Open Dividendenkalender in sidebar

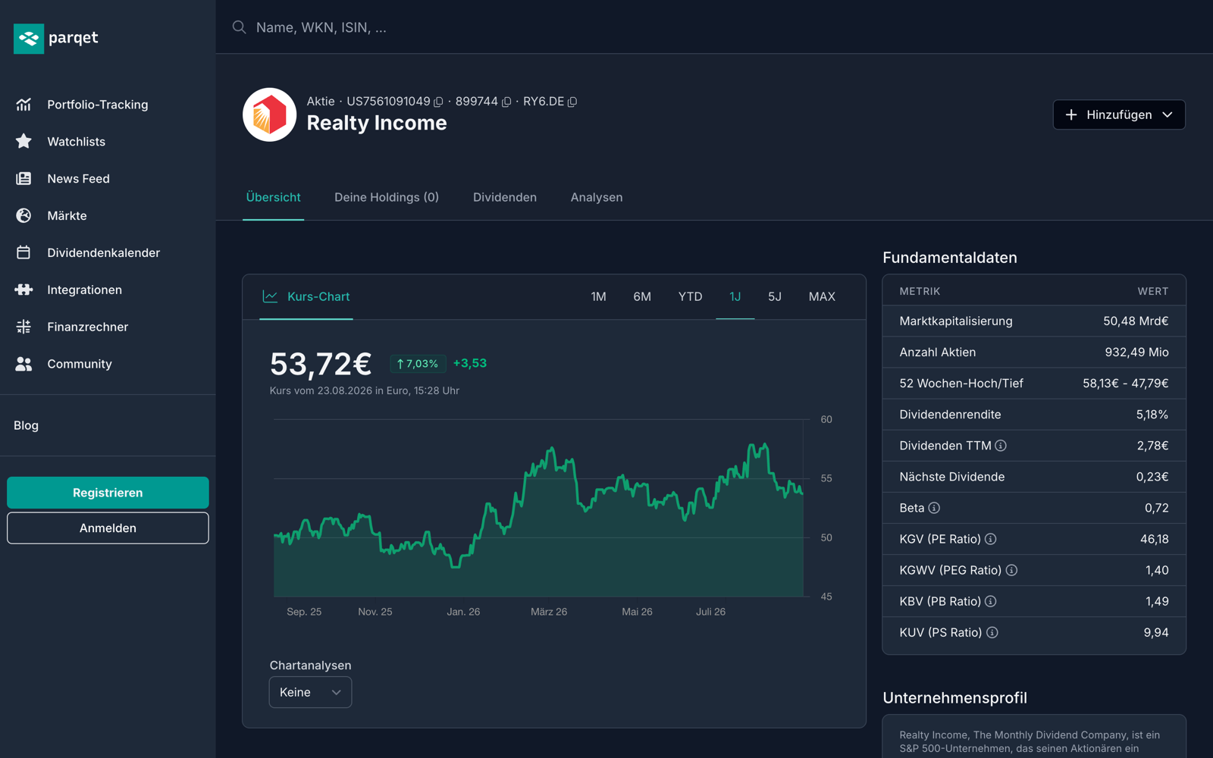pos(103,252)
